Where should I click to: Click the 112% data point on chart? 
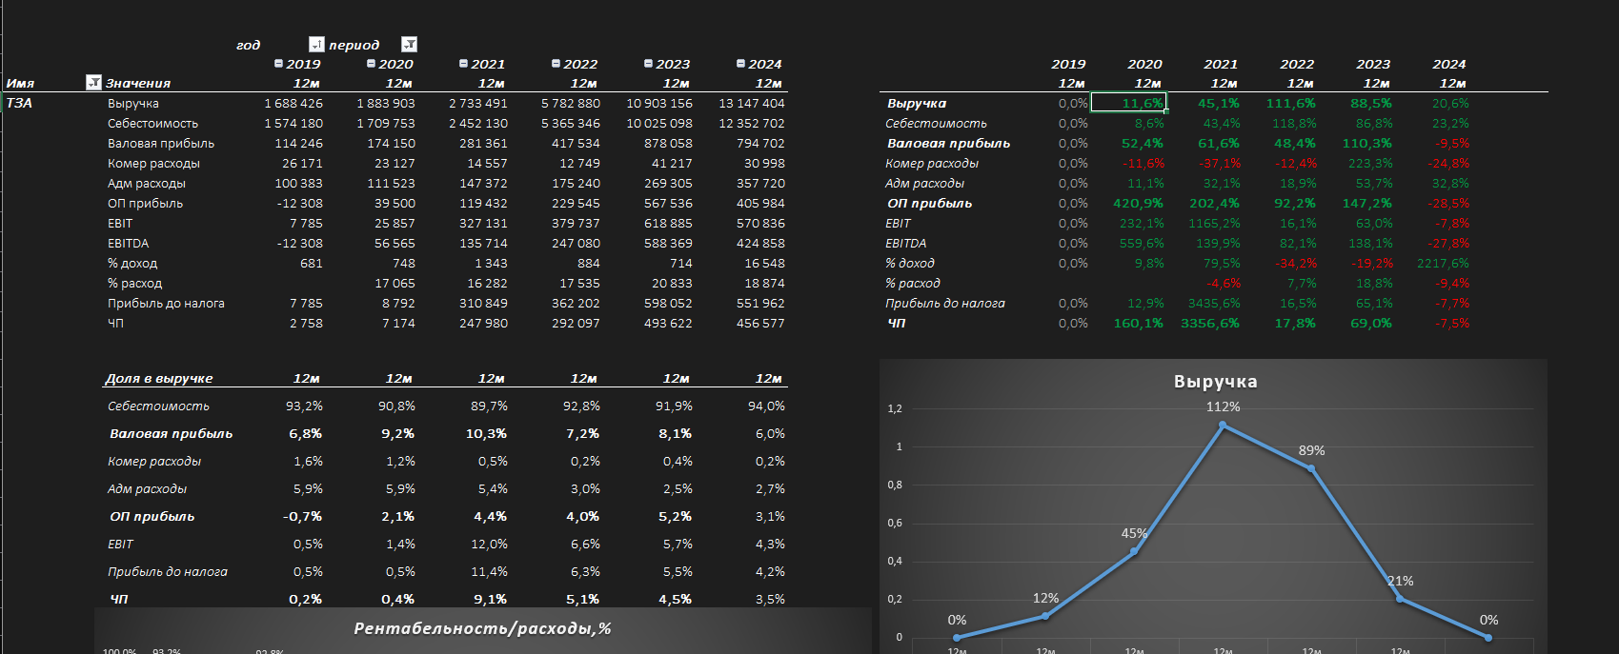pyautogui.click(x=1223, y=425)
